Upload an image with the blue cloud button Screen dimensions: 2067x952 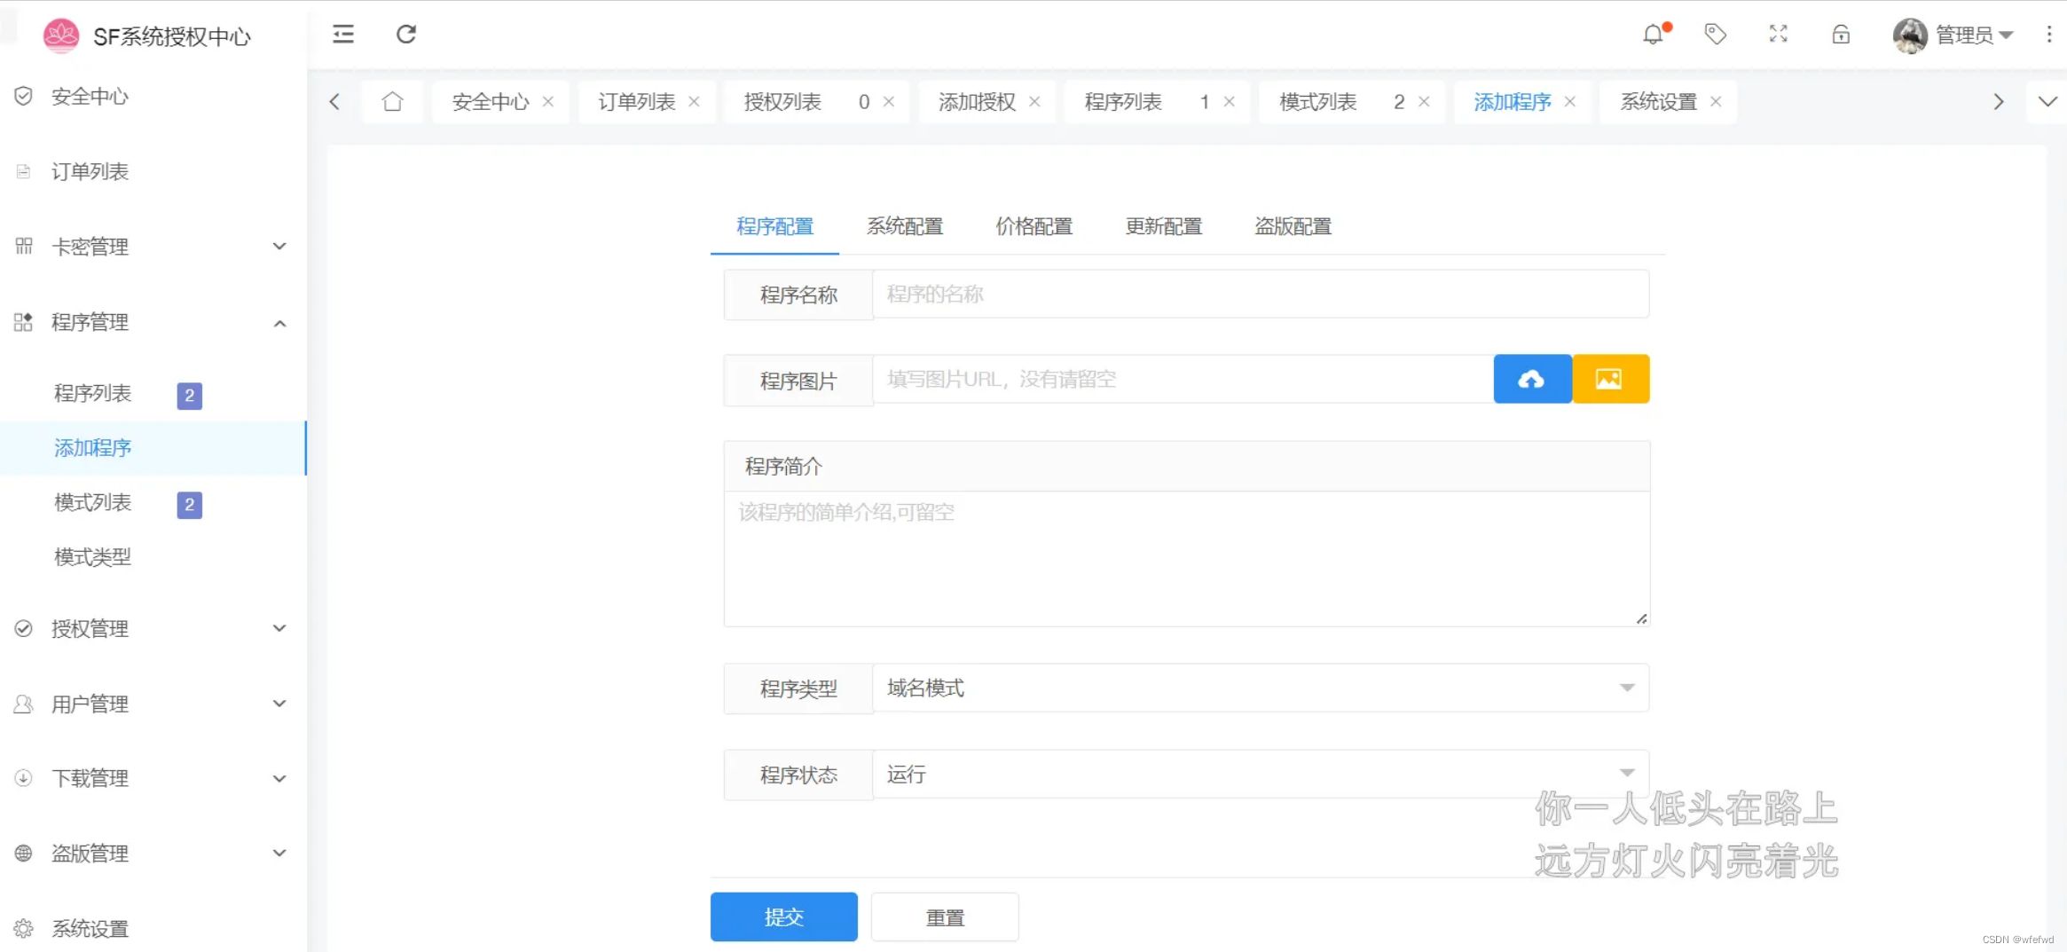coord(1531,379)
